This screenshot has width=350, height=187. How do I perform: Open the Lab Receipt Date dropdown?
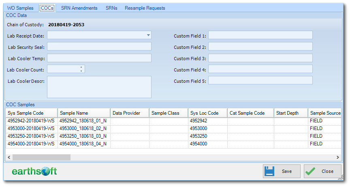click(148, 36)
